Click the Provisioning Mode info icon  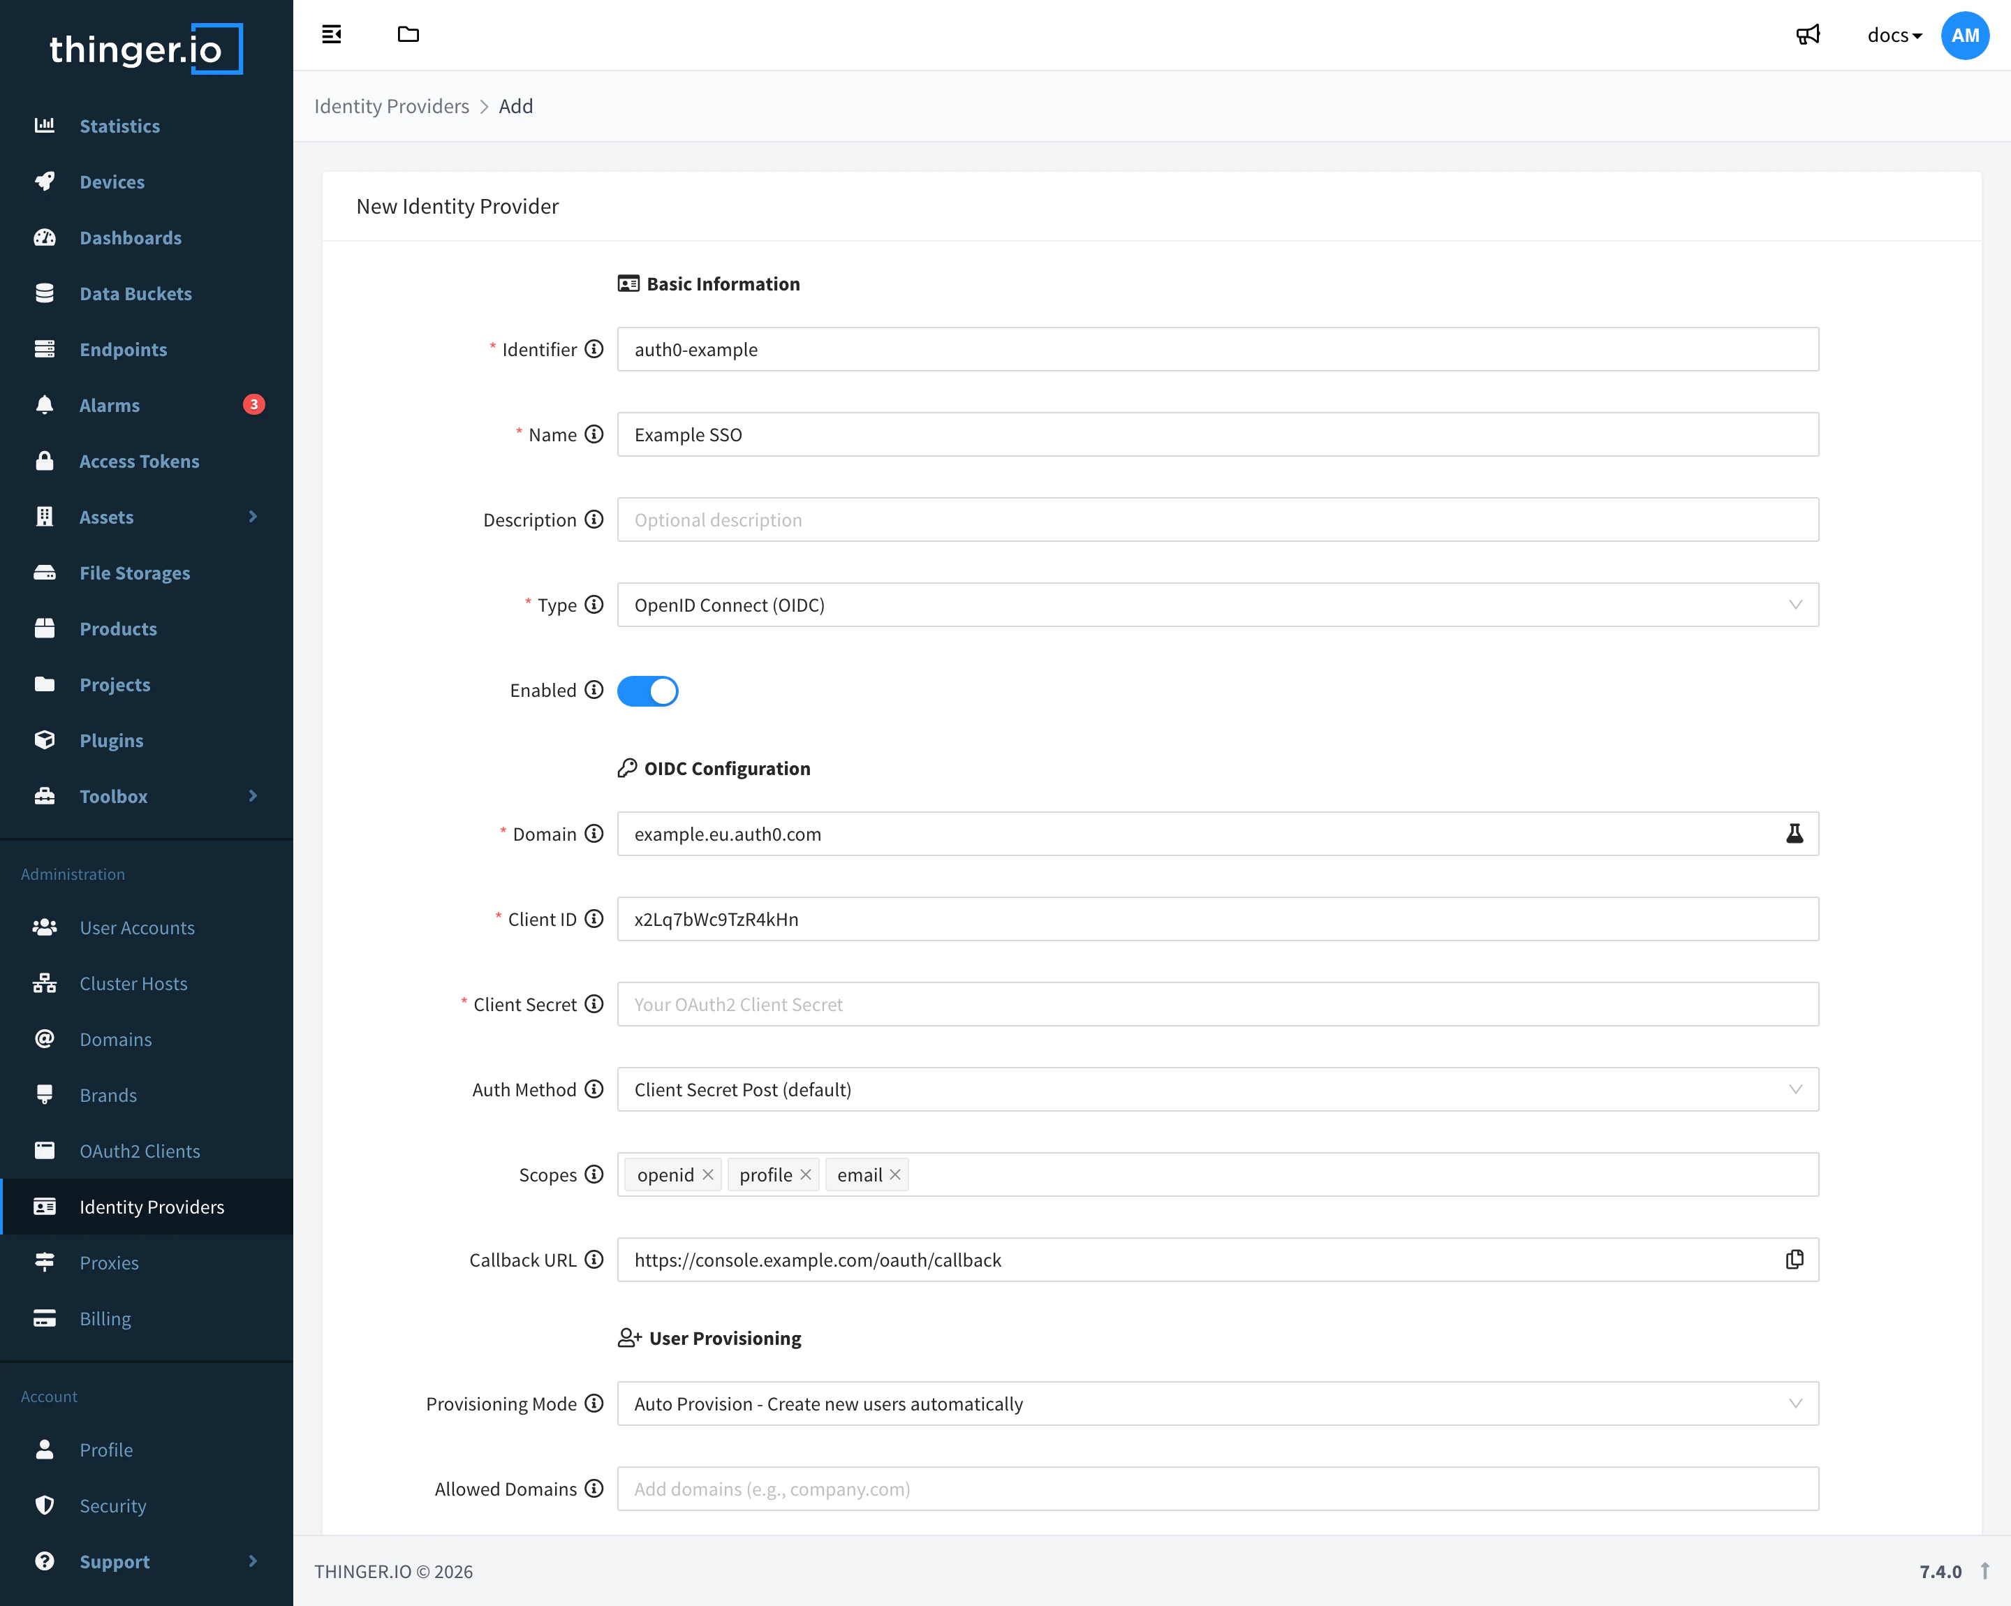click(x=594, y=1404)
